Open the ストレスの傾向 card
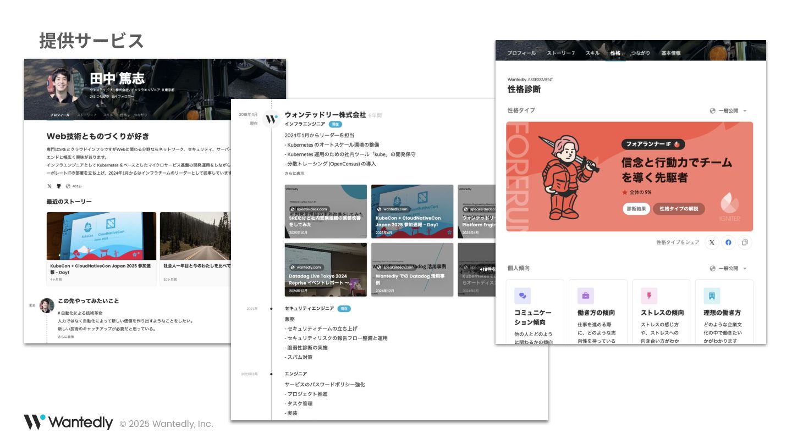792x445 pixels. click(x=661, y=311)
